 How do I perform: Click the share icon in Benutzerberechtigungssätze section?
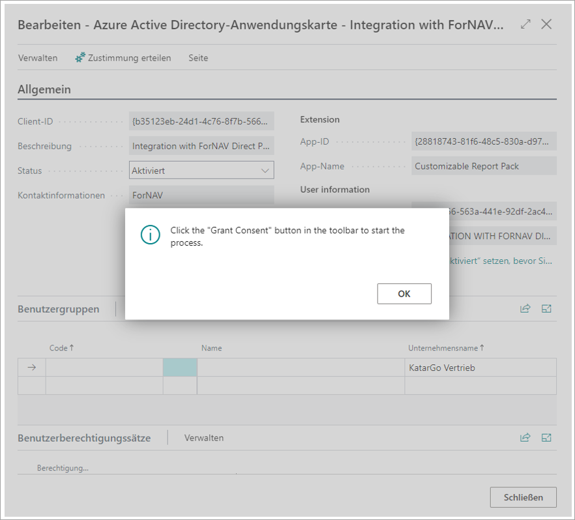point(525,437)
